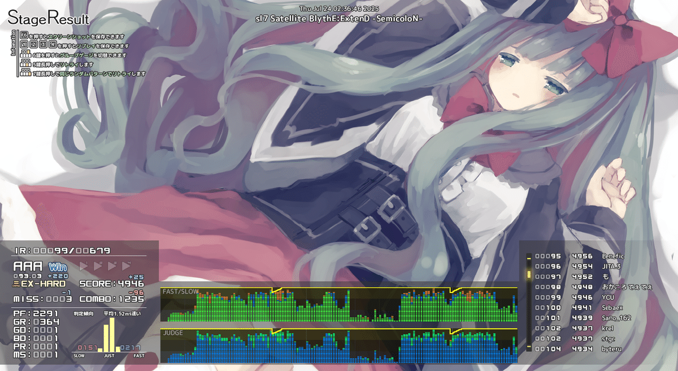678x371 pixels.
Task: Click the ranking scrollbar thumb
Action: tap(529, 275)
